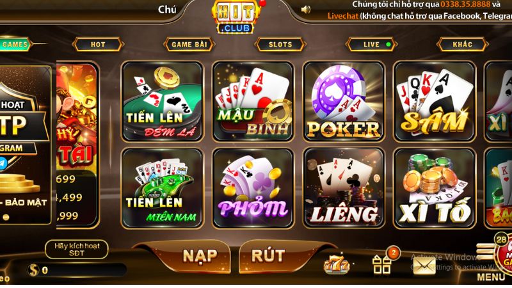
Task: Select the GAME BÀI tab
Action: (x=189, y=44)
